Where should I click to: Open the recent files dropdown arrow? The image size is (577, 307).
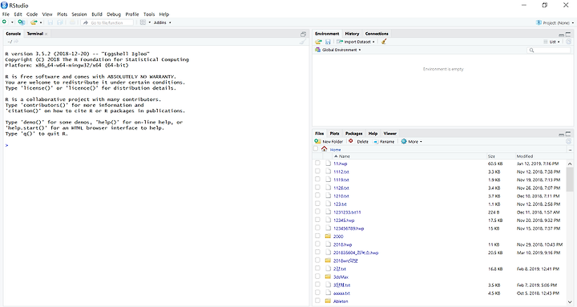click(41, 22)
